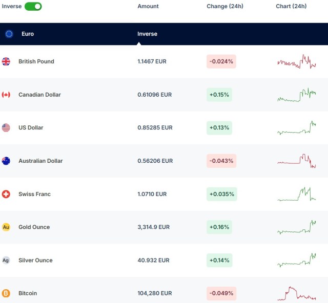Click the Silver Ounce Ag icon
Viewport: 328px width, 303px height.
coord(6,260)
